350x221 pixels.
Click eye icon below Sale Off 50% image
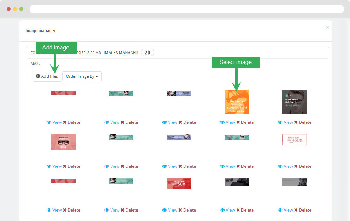[164, 210]
